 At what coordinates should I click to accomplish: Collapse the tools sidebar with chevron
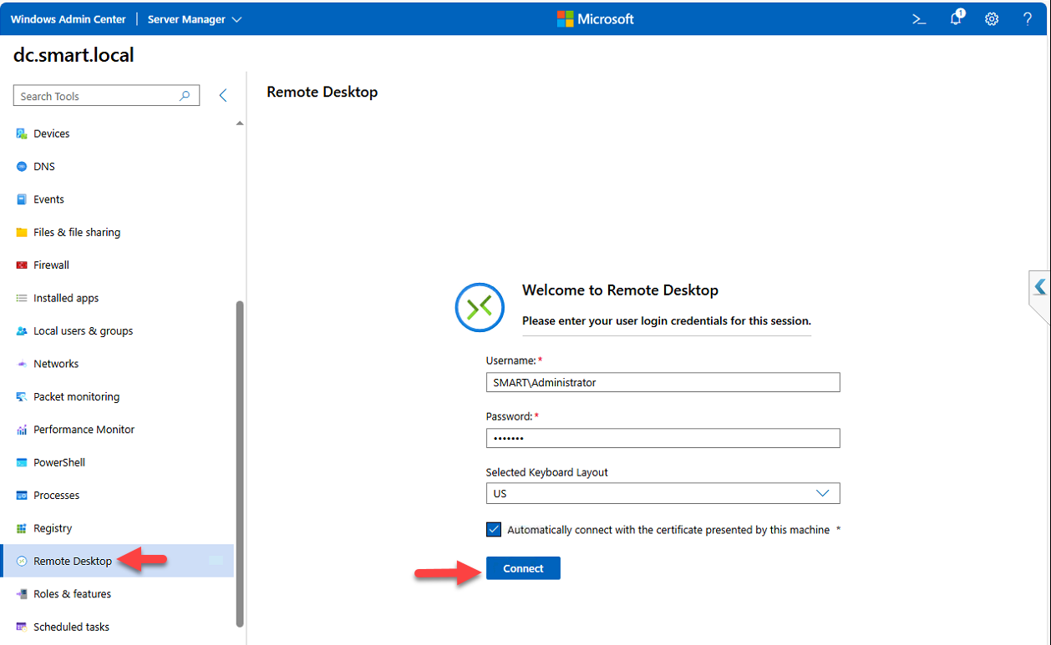223,96
